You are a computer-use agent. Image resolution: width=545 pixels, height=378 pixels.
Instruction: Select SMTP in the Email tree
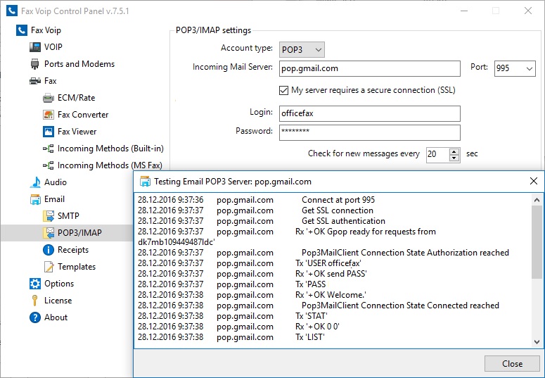69,216
